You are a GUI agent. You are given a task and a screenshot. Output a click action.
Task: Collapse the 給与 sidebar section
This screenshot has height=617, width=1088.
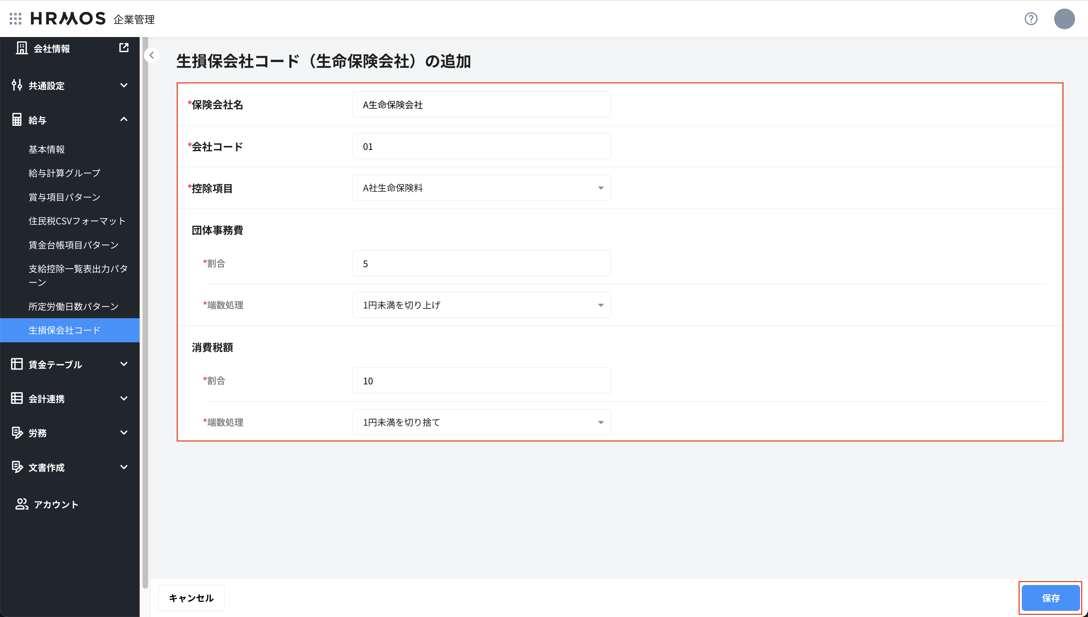point(124,119)
